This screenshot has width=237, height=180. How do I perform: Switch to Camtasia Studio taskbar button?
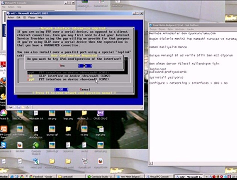point(100,176)
